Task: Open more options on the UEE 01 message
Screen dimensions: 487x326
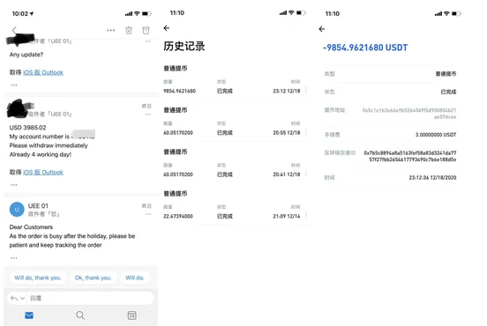Action: tap(148, 214)
